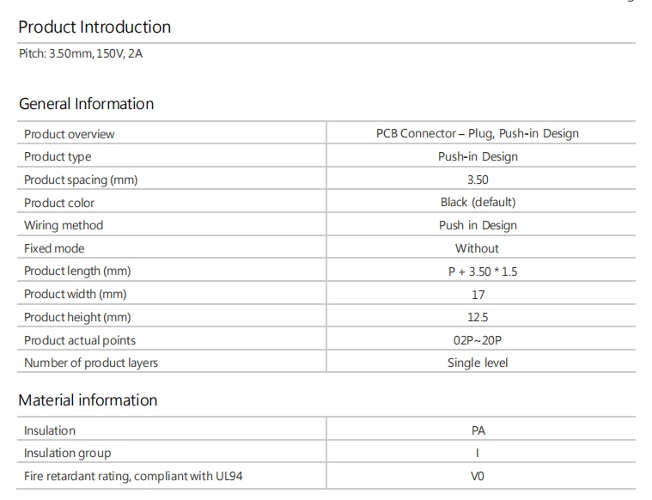Click the pitch 3.50mm, 150V, 2A text
This screenshot has width=652, height=500.
(81, 53)
